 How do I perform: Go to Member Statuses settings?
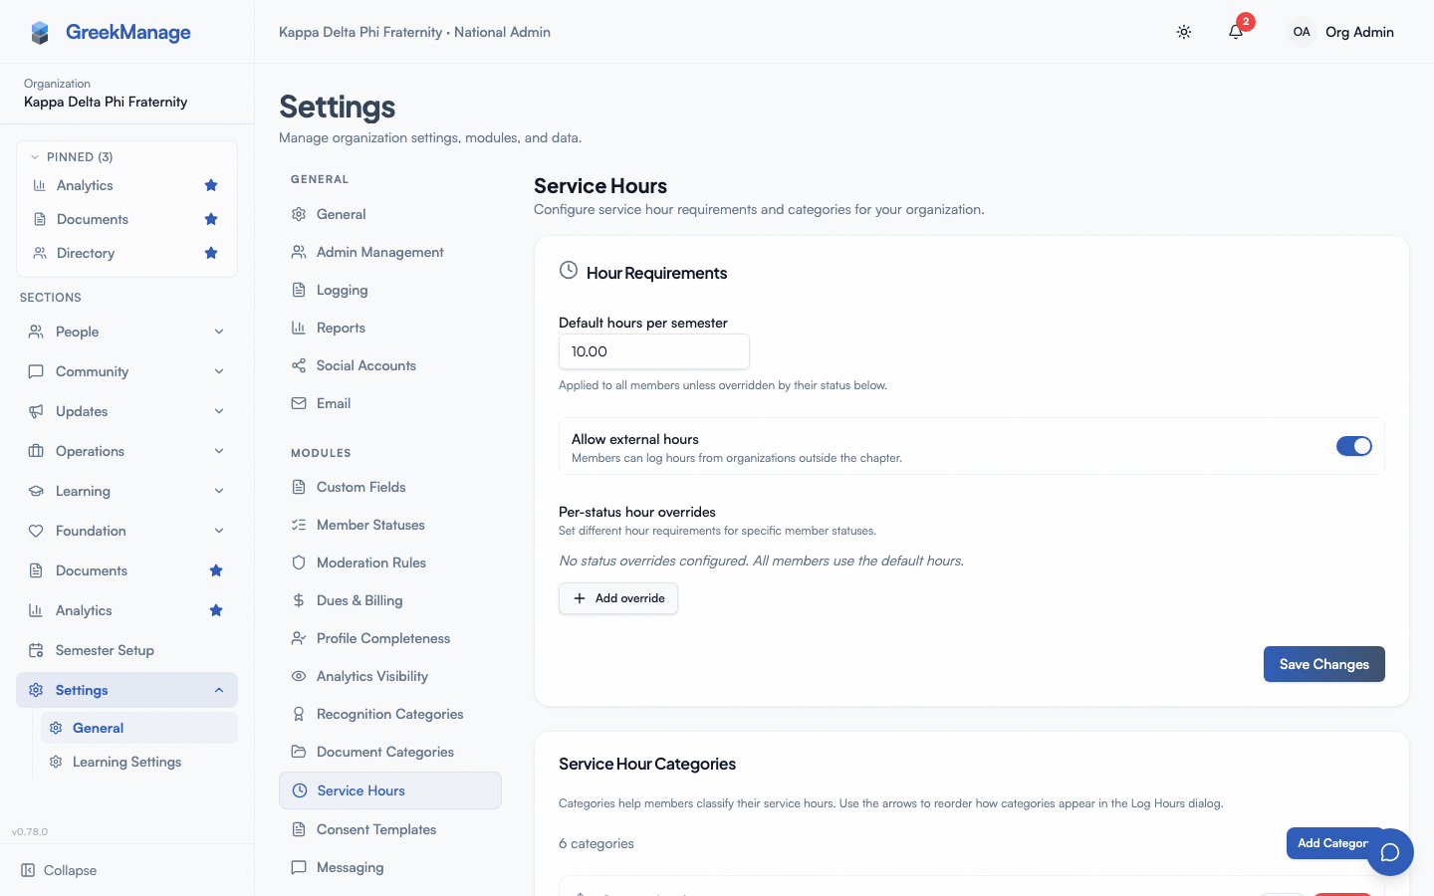pos(390,525)
